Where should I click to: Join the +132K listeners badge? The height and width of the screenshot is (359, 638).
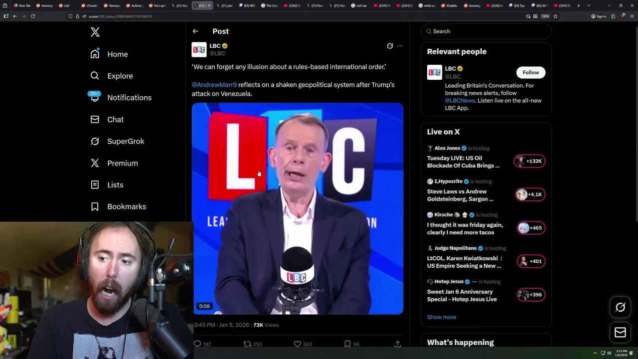[530, 161]
